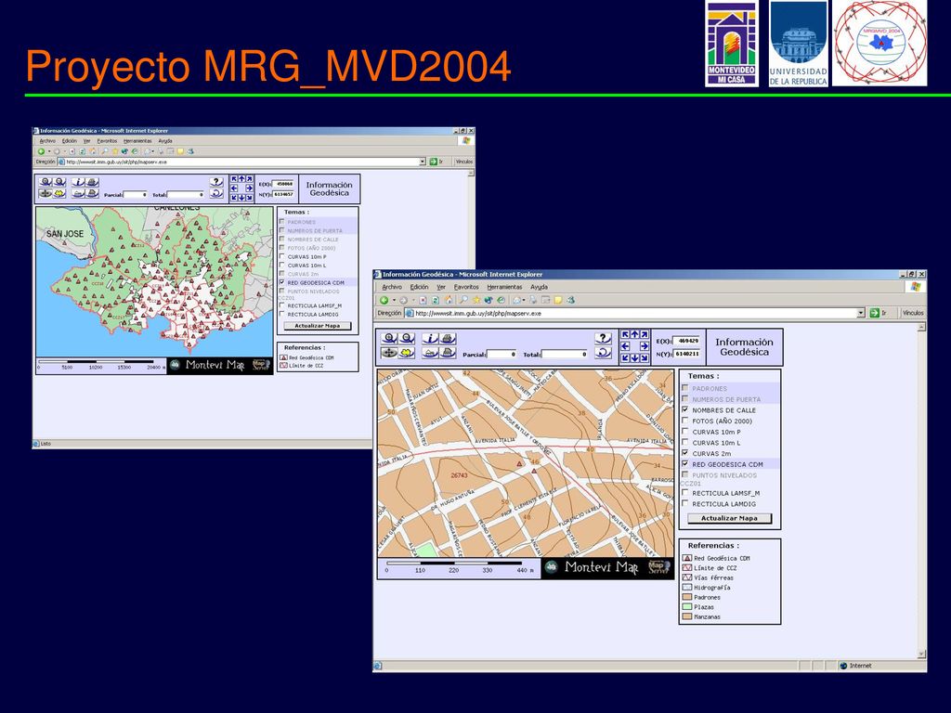Viewport: 951px width, 713px height.
Task: Open Herramientas menu in back window
Action: [137, 141]
